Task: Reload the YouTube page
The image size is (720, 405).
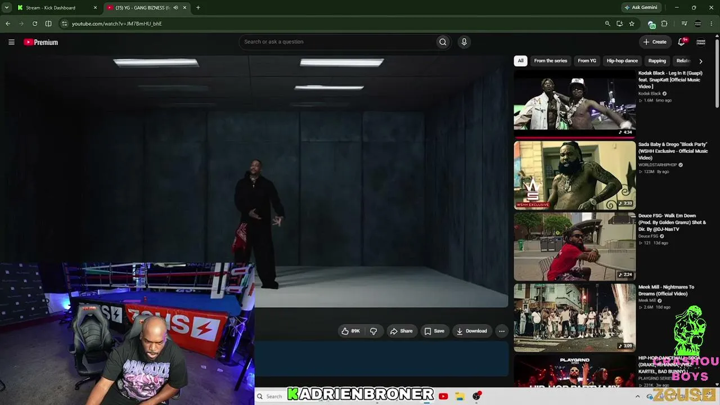Action: pos(35,24)
